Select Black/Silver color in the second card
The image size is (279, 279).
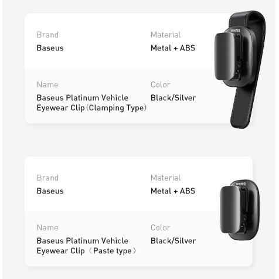tap(173, 241)
